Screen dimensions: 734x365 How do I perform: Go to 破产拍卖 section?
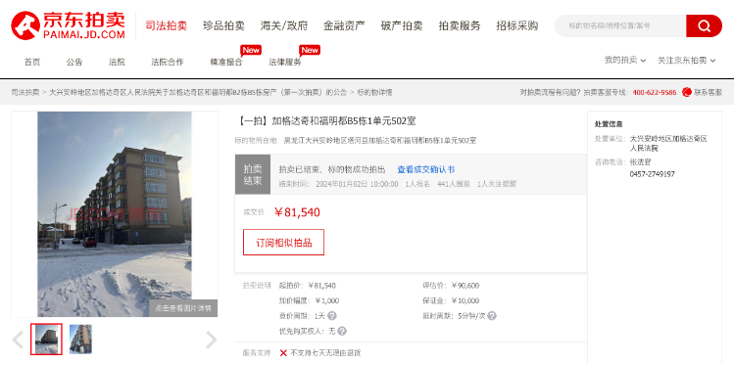(402, 25)
